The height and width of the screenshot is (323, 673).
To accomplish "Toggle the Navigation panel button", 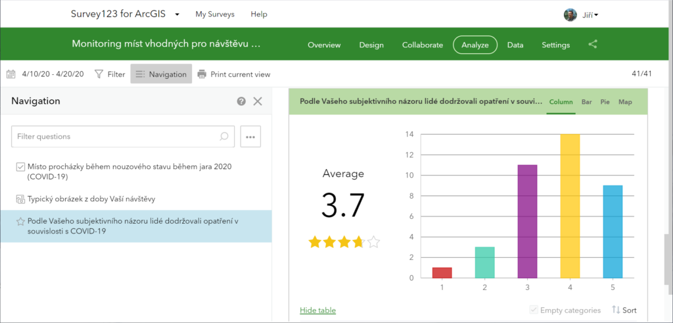I will pyautogui.click(x=161, y=74).
